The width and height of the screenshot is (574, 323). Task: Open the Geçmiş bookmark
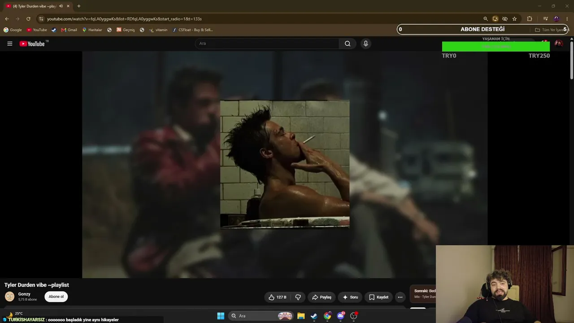pyautogui.click(x=126, y=30)
